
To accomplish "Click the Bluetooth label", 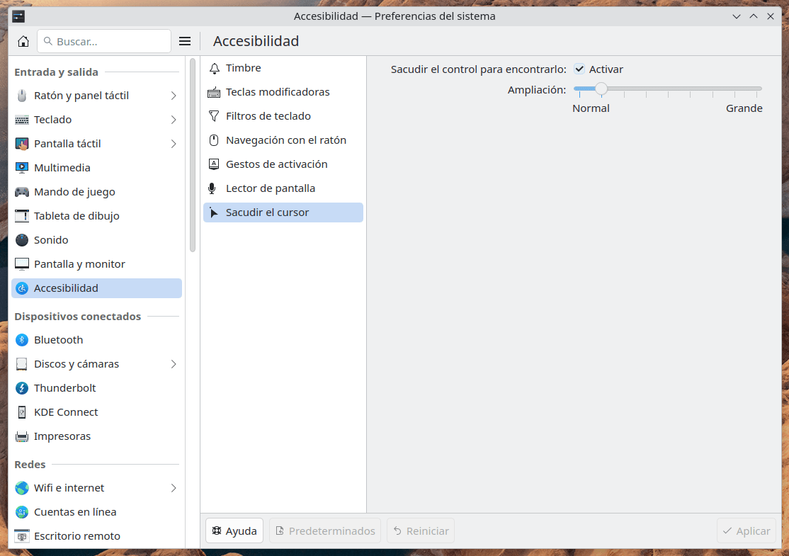I will point(58,340).
